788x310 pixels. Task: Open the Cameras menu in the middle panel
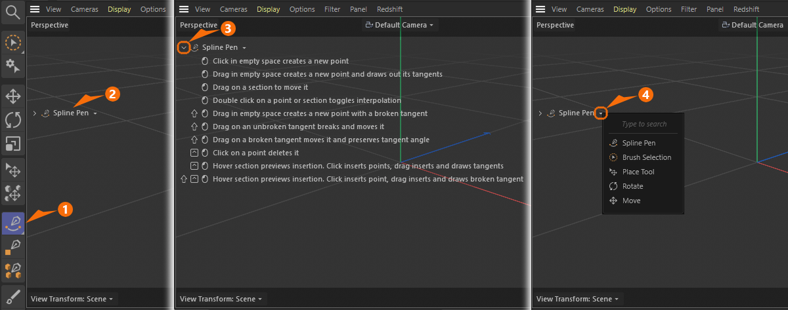234,9
